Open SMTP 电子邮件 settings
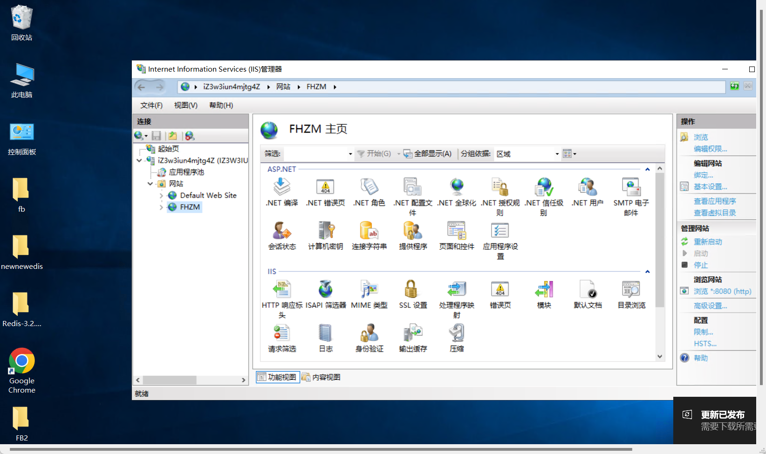766x454 pixels. coord(631,197)
